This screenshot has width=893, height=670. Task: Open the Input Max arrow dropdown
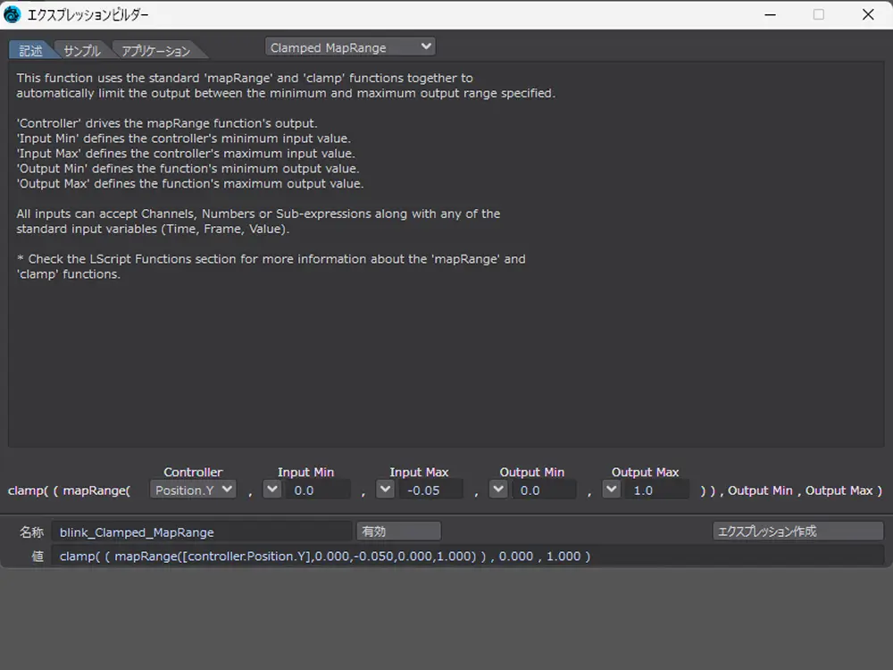(385, 490)
